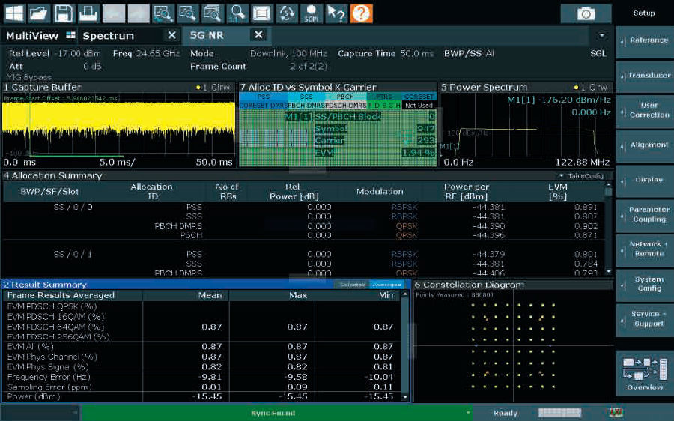The image size is (674, 421).
Task: Take a screenshot with the camera icon
Action: [586, 13]
